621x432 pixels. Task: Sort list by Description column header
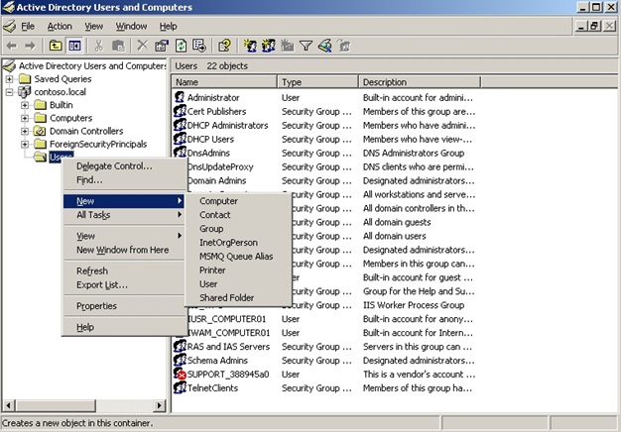pyautogui.click(x=420, y=82)
